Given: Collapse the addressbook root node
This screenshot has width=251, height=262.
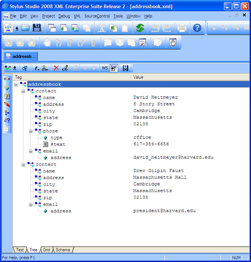Looking at the screenshot, I should pos(16,85).
